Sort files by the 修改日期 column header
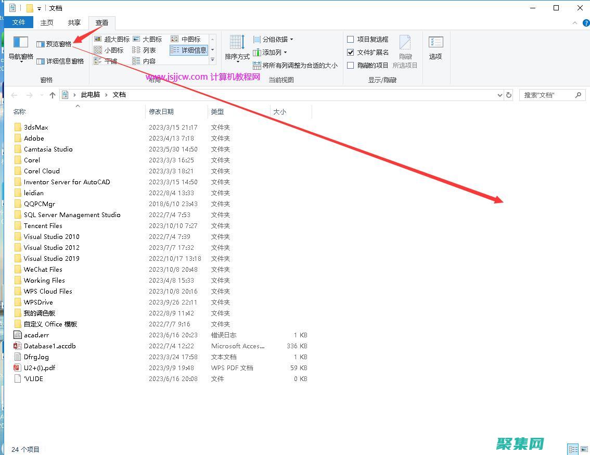Screen dimensions: 590x455 click(x=161, y=111)
